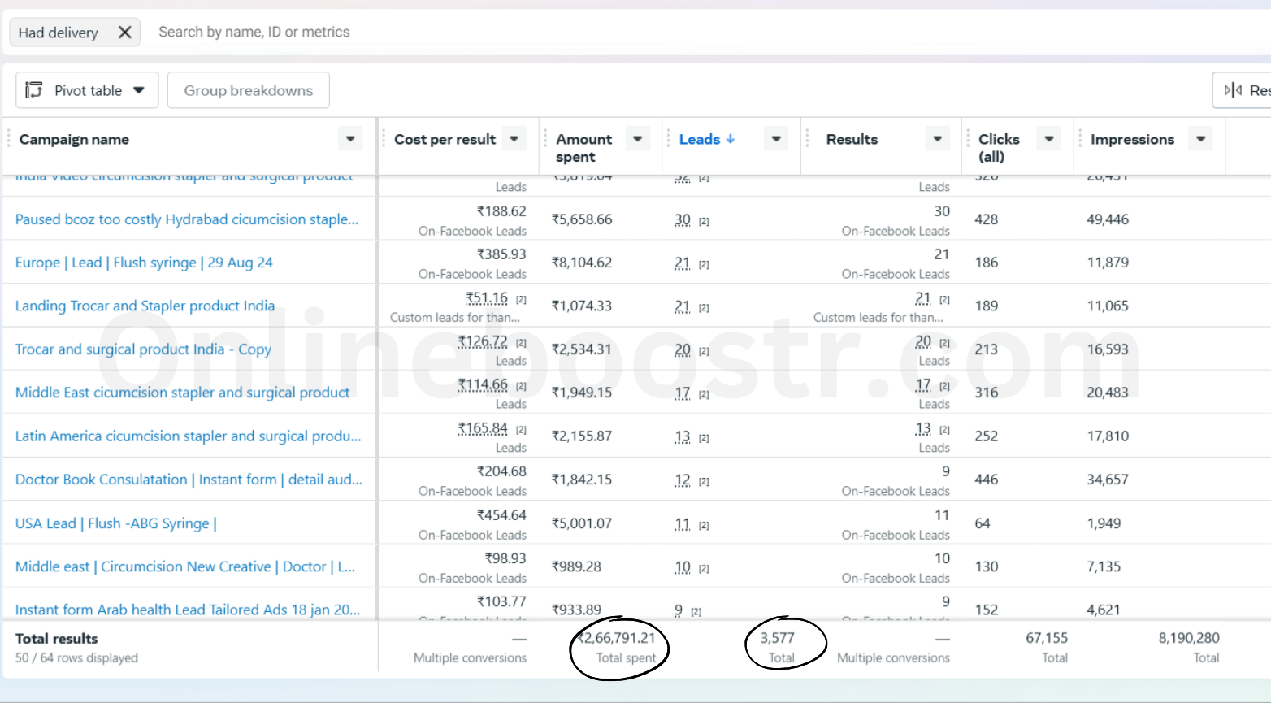The image size is (1271, 703).
Task: Click the column resize icon at top right
Action: pos(1233,90)
